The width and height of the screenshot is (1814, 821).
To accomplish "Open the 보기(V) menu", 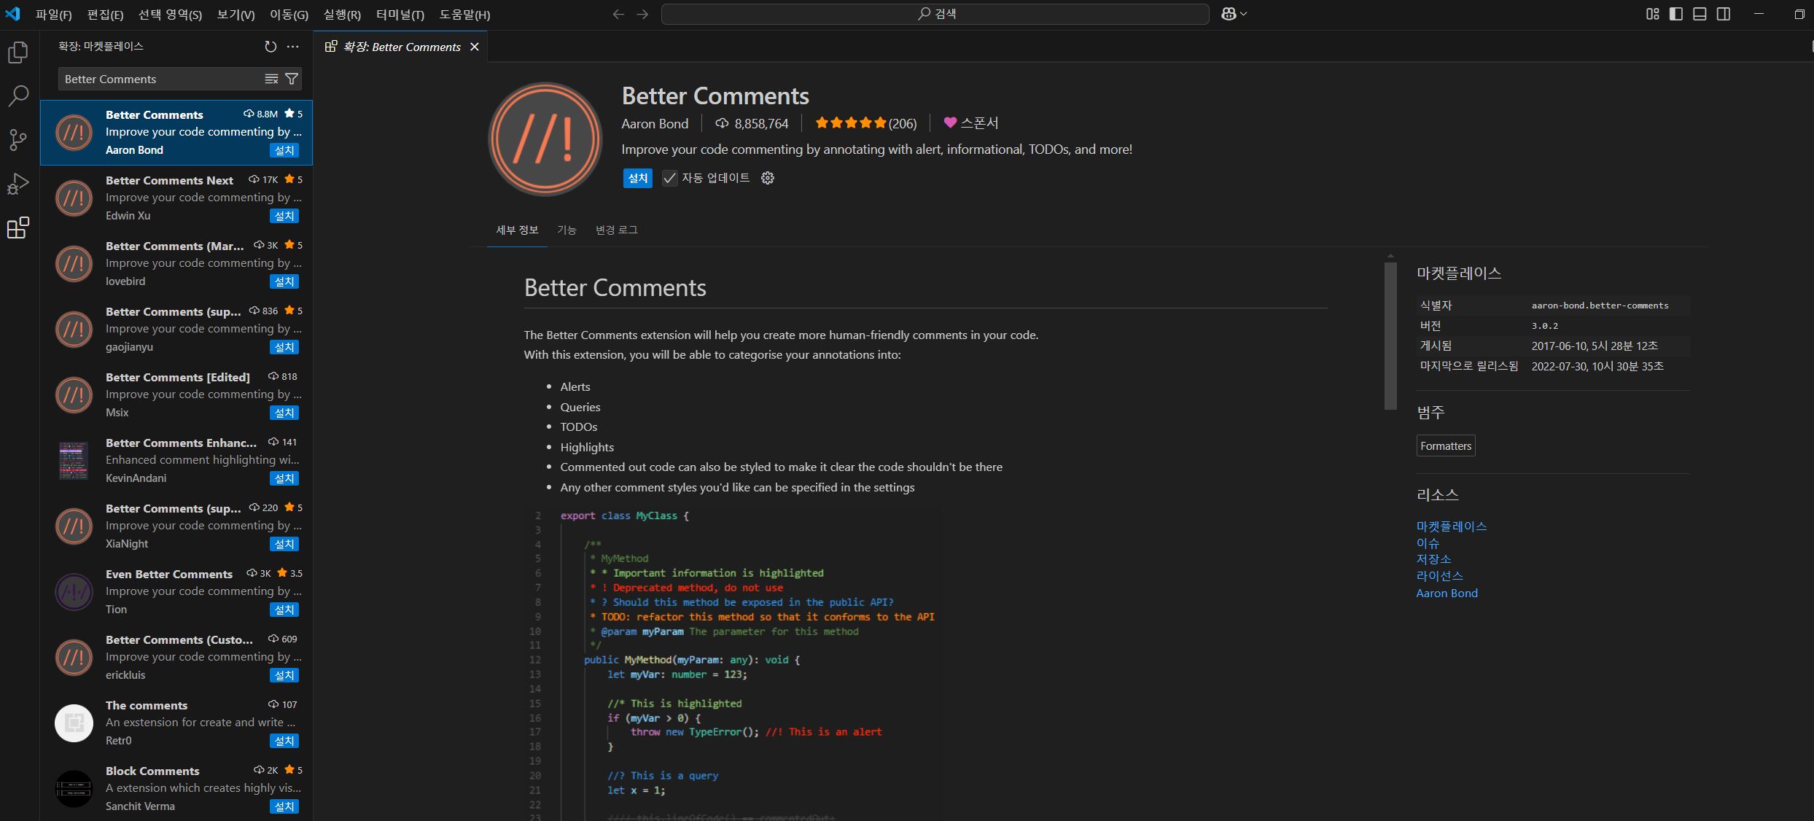I will (236, 15).
